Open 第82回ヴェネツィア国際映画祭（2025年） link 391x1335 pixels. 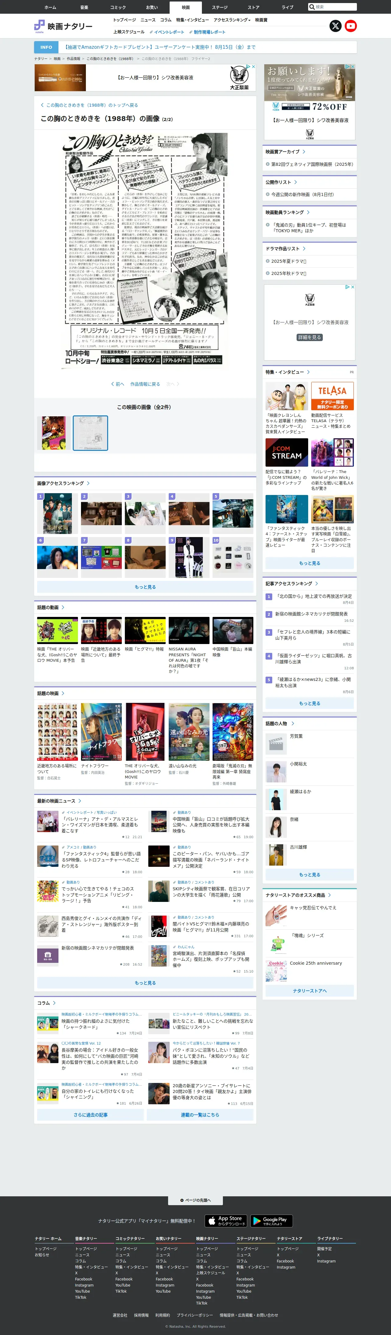(312, 164)
